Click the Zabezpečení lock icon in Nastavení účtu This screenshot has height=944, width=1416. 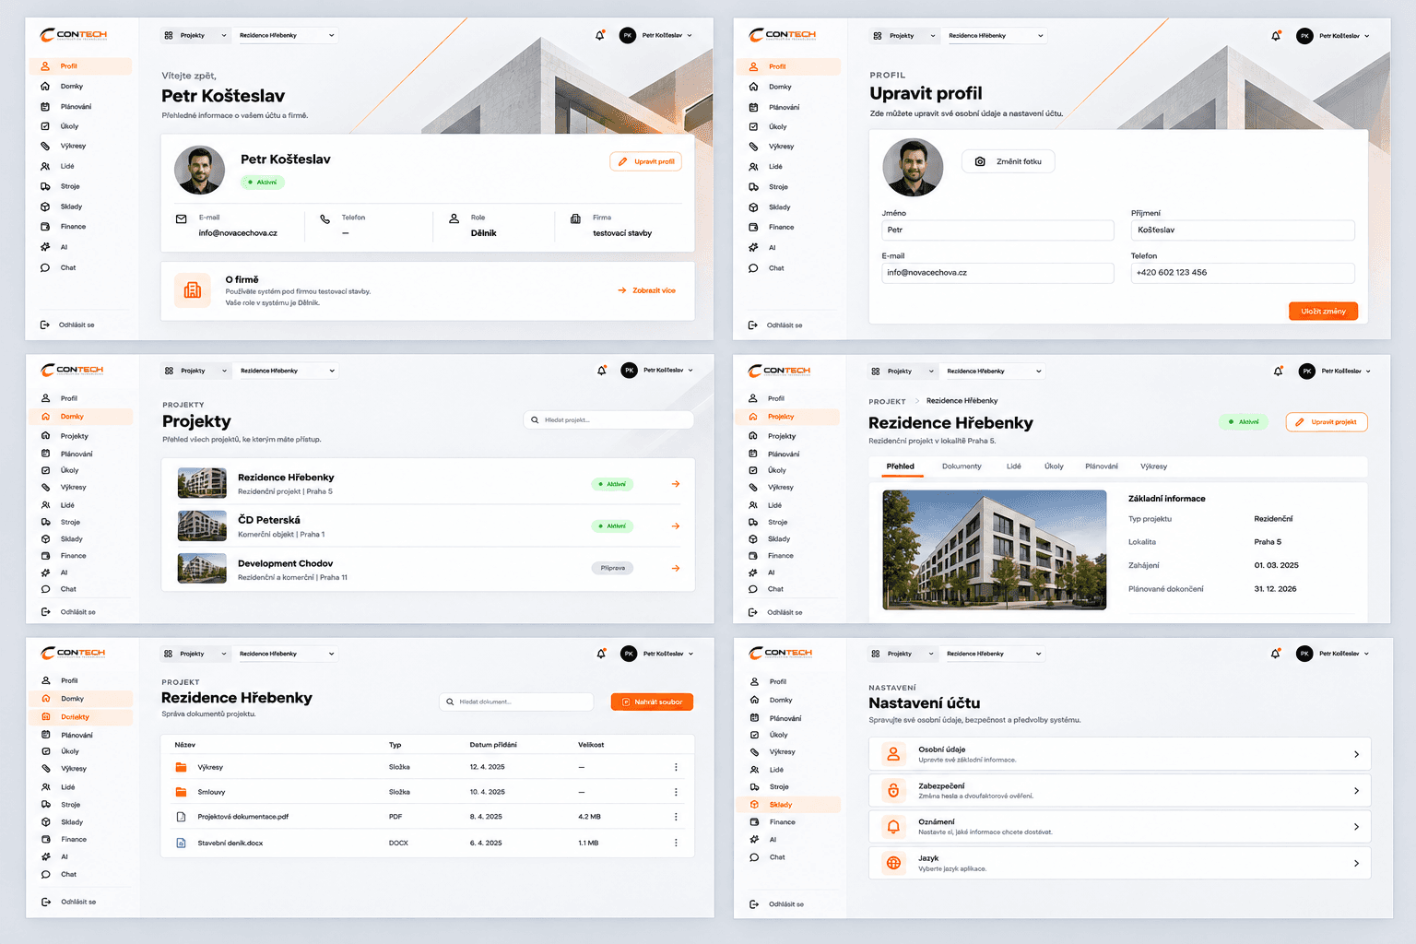point(893,790)
